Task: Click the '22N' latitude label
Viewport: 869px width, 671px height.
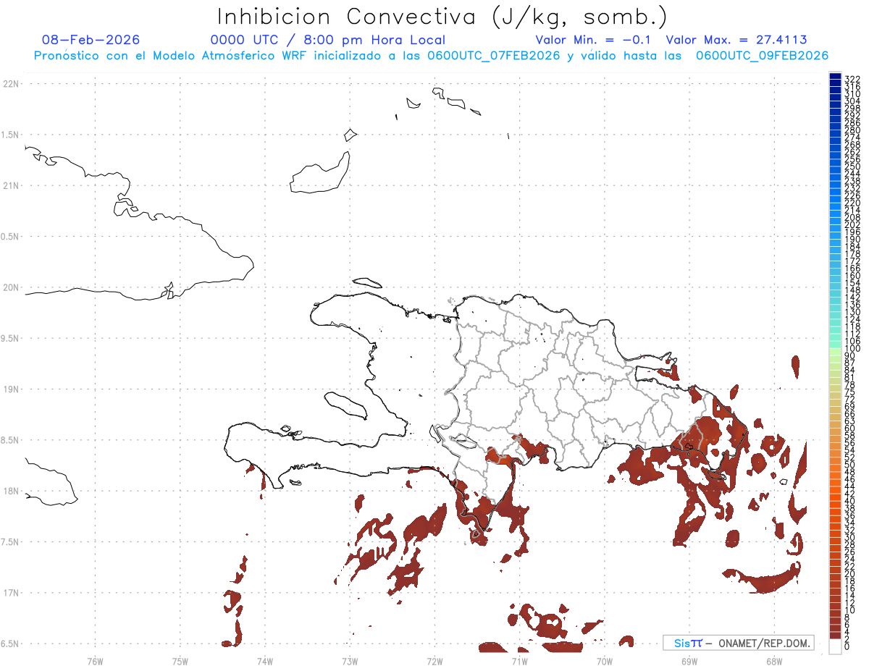Action: click(10, 84)
